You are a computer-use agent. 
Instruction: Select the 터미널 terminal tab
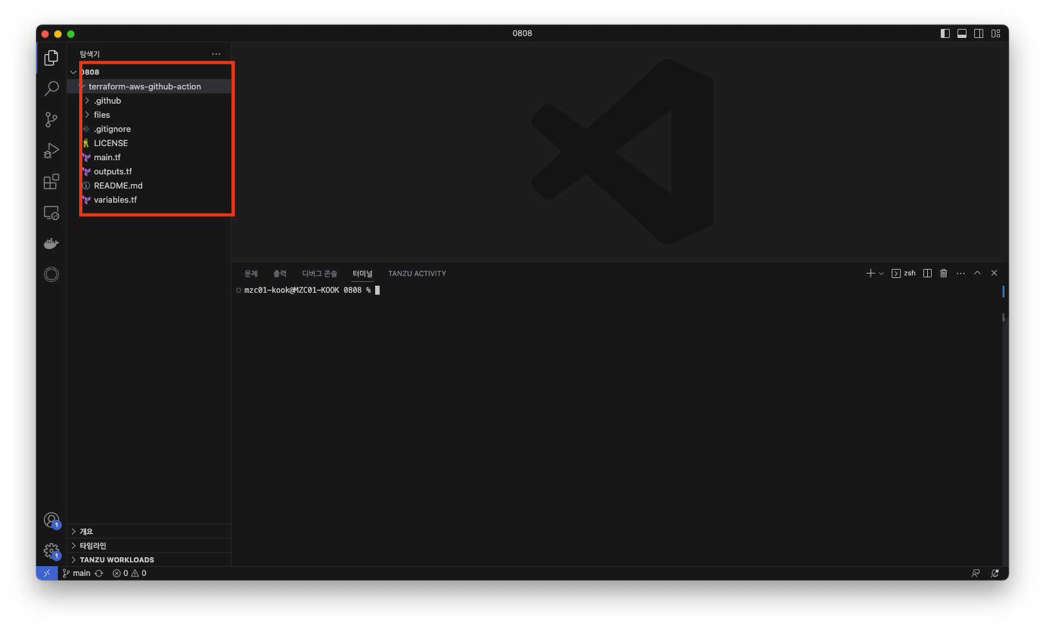pyautogui.click(x=362, y=273)
